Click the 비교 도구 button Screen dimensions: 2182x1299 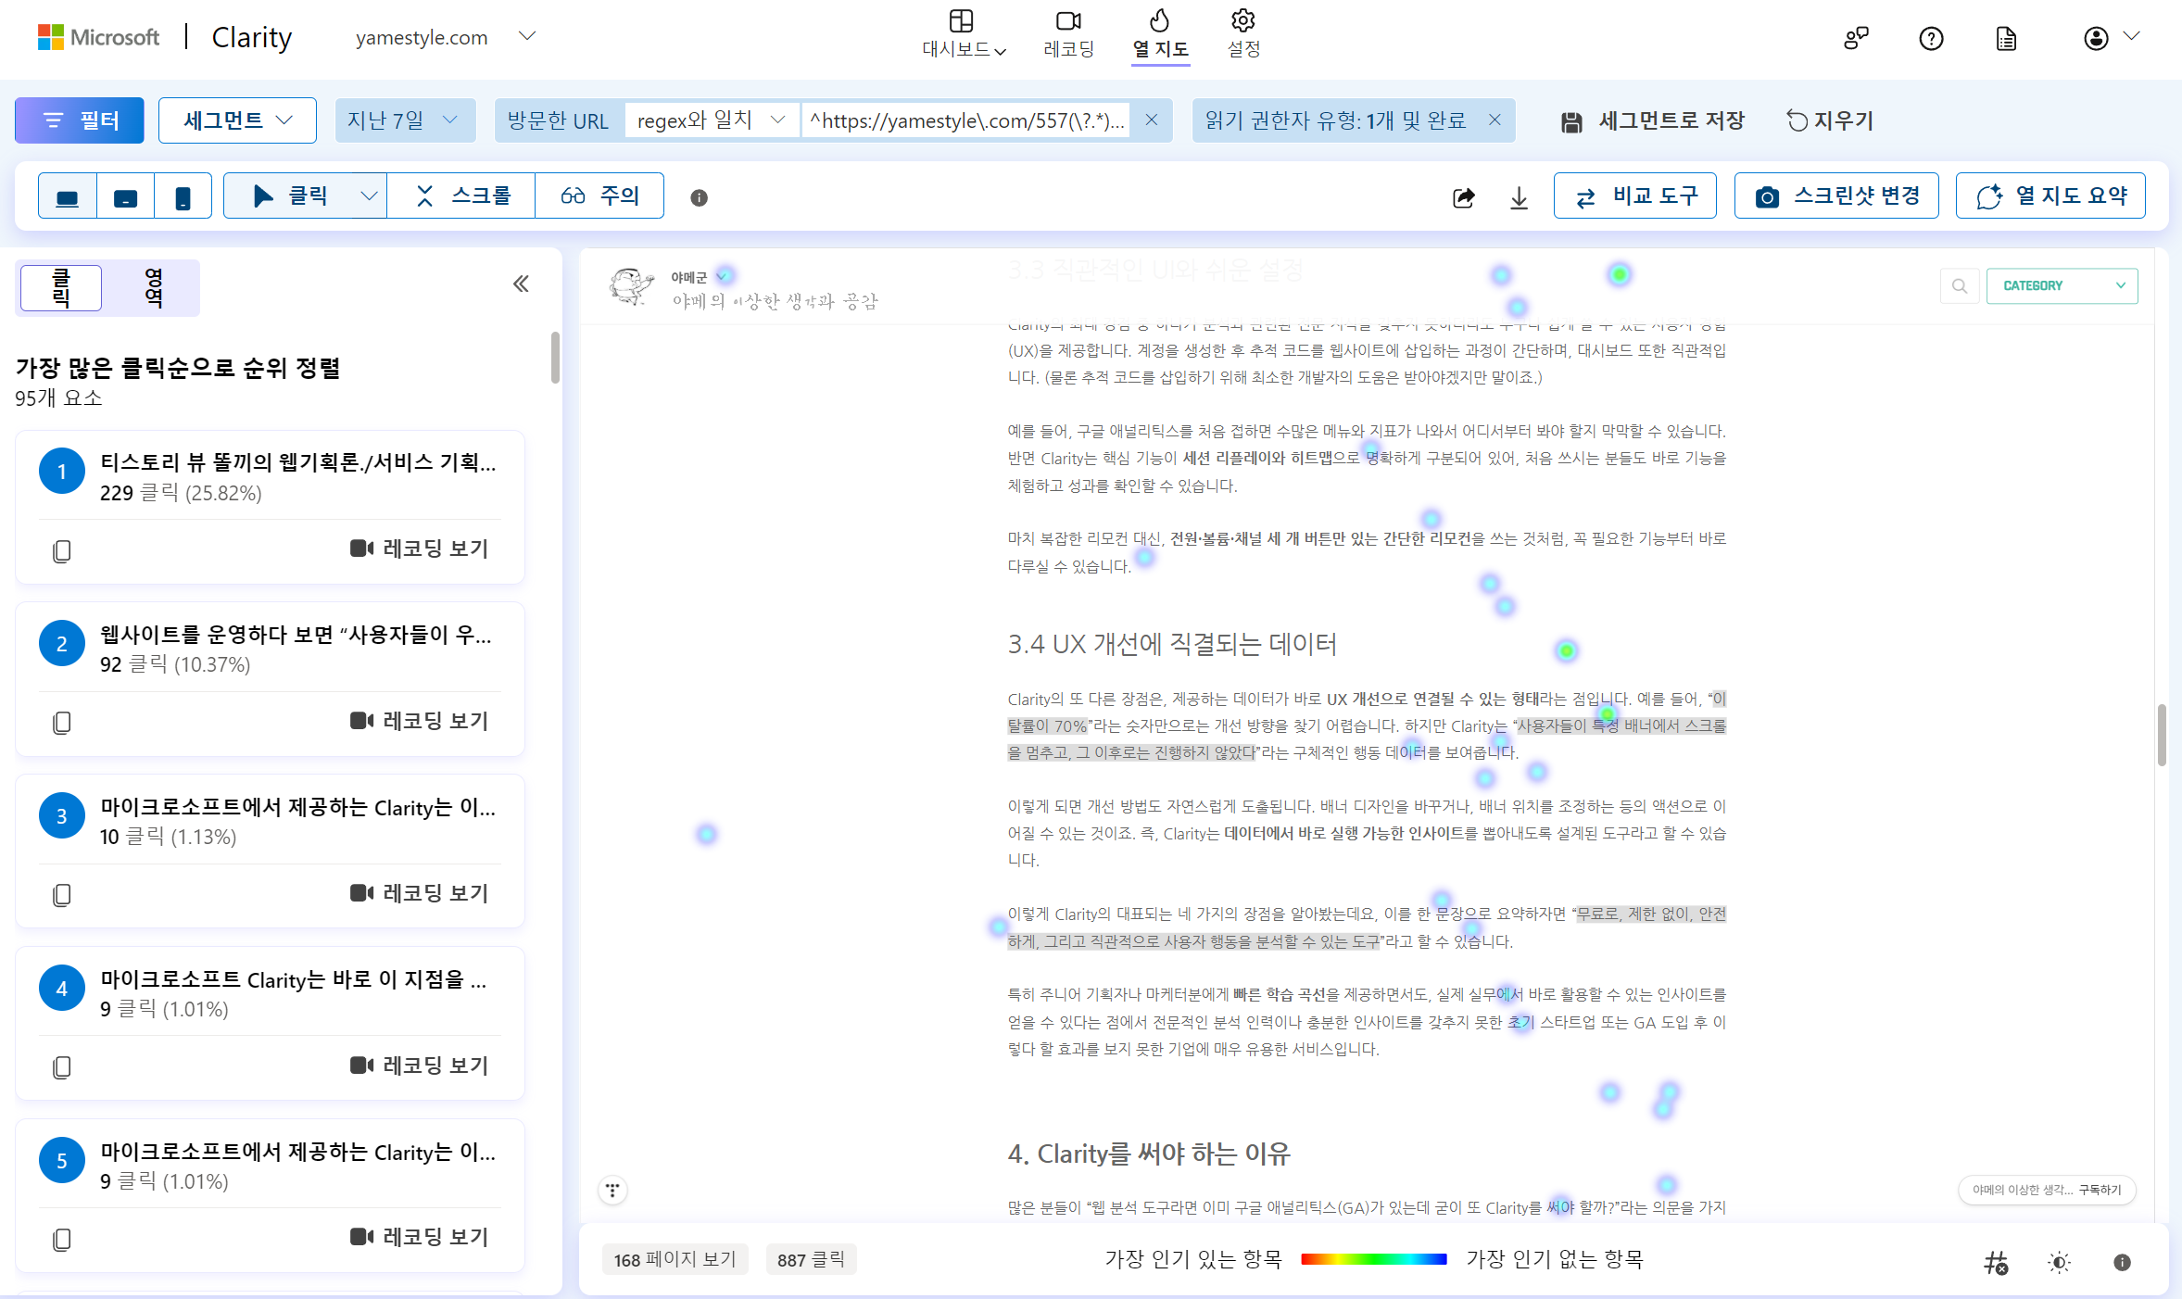pyautogui.click(x=1635, y=195)
